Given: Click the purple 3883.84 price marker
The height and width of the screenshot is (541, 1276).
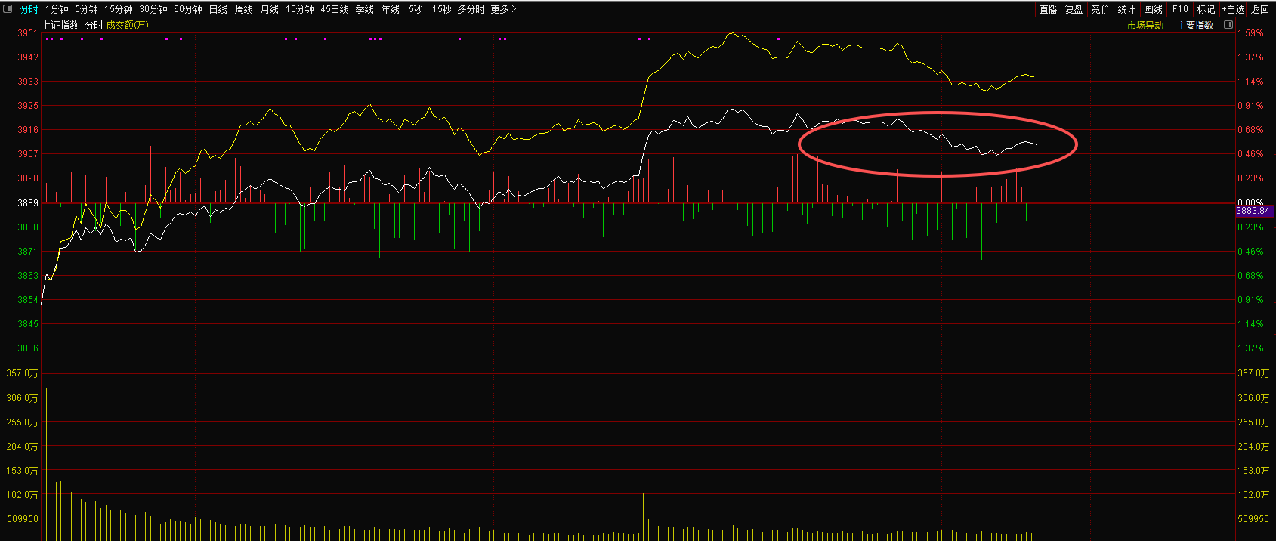Looking at the screenshot, I should click(1253, 211).
